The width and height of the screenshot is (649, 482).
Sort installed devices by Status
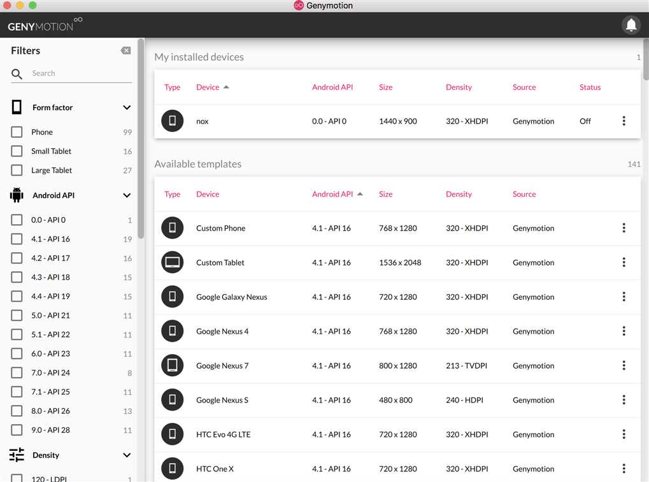(x=590, y=87)
